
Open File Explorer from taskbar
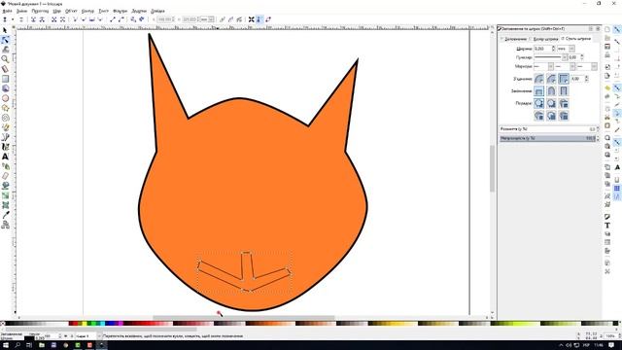41,345
